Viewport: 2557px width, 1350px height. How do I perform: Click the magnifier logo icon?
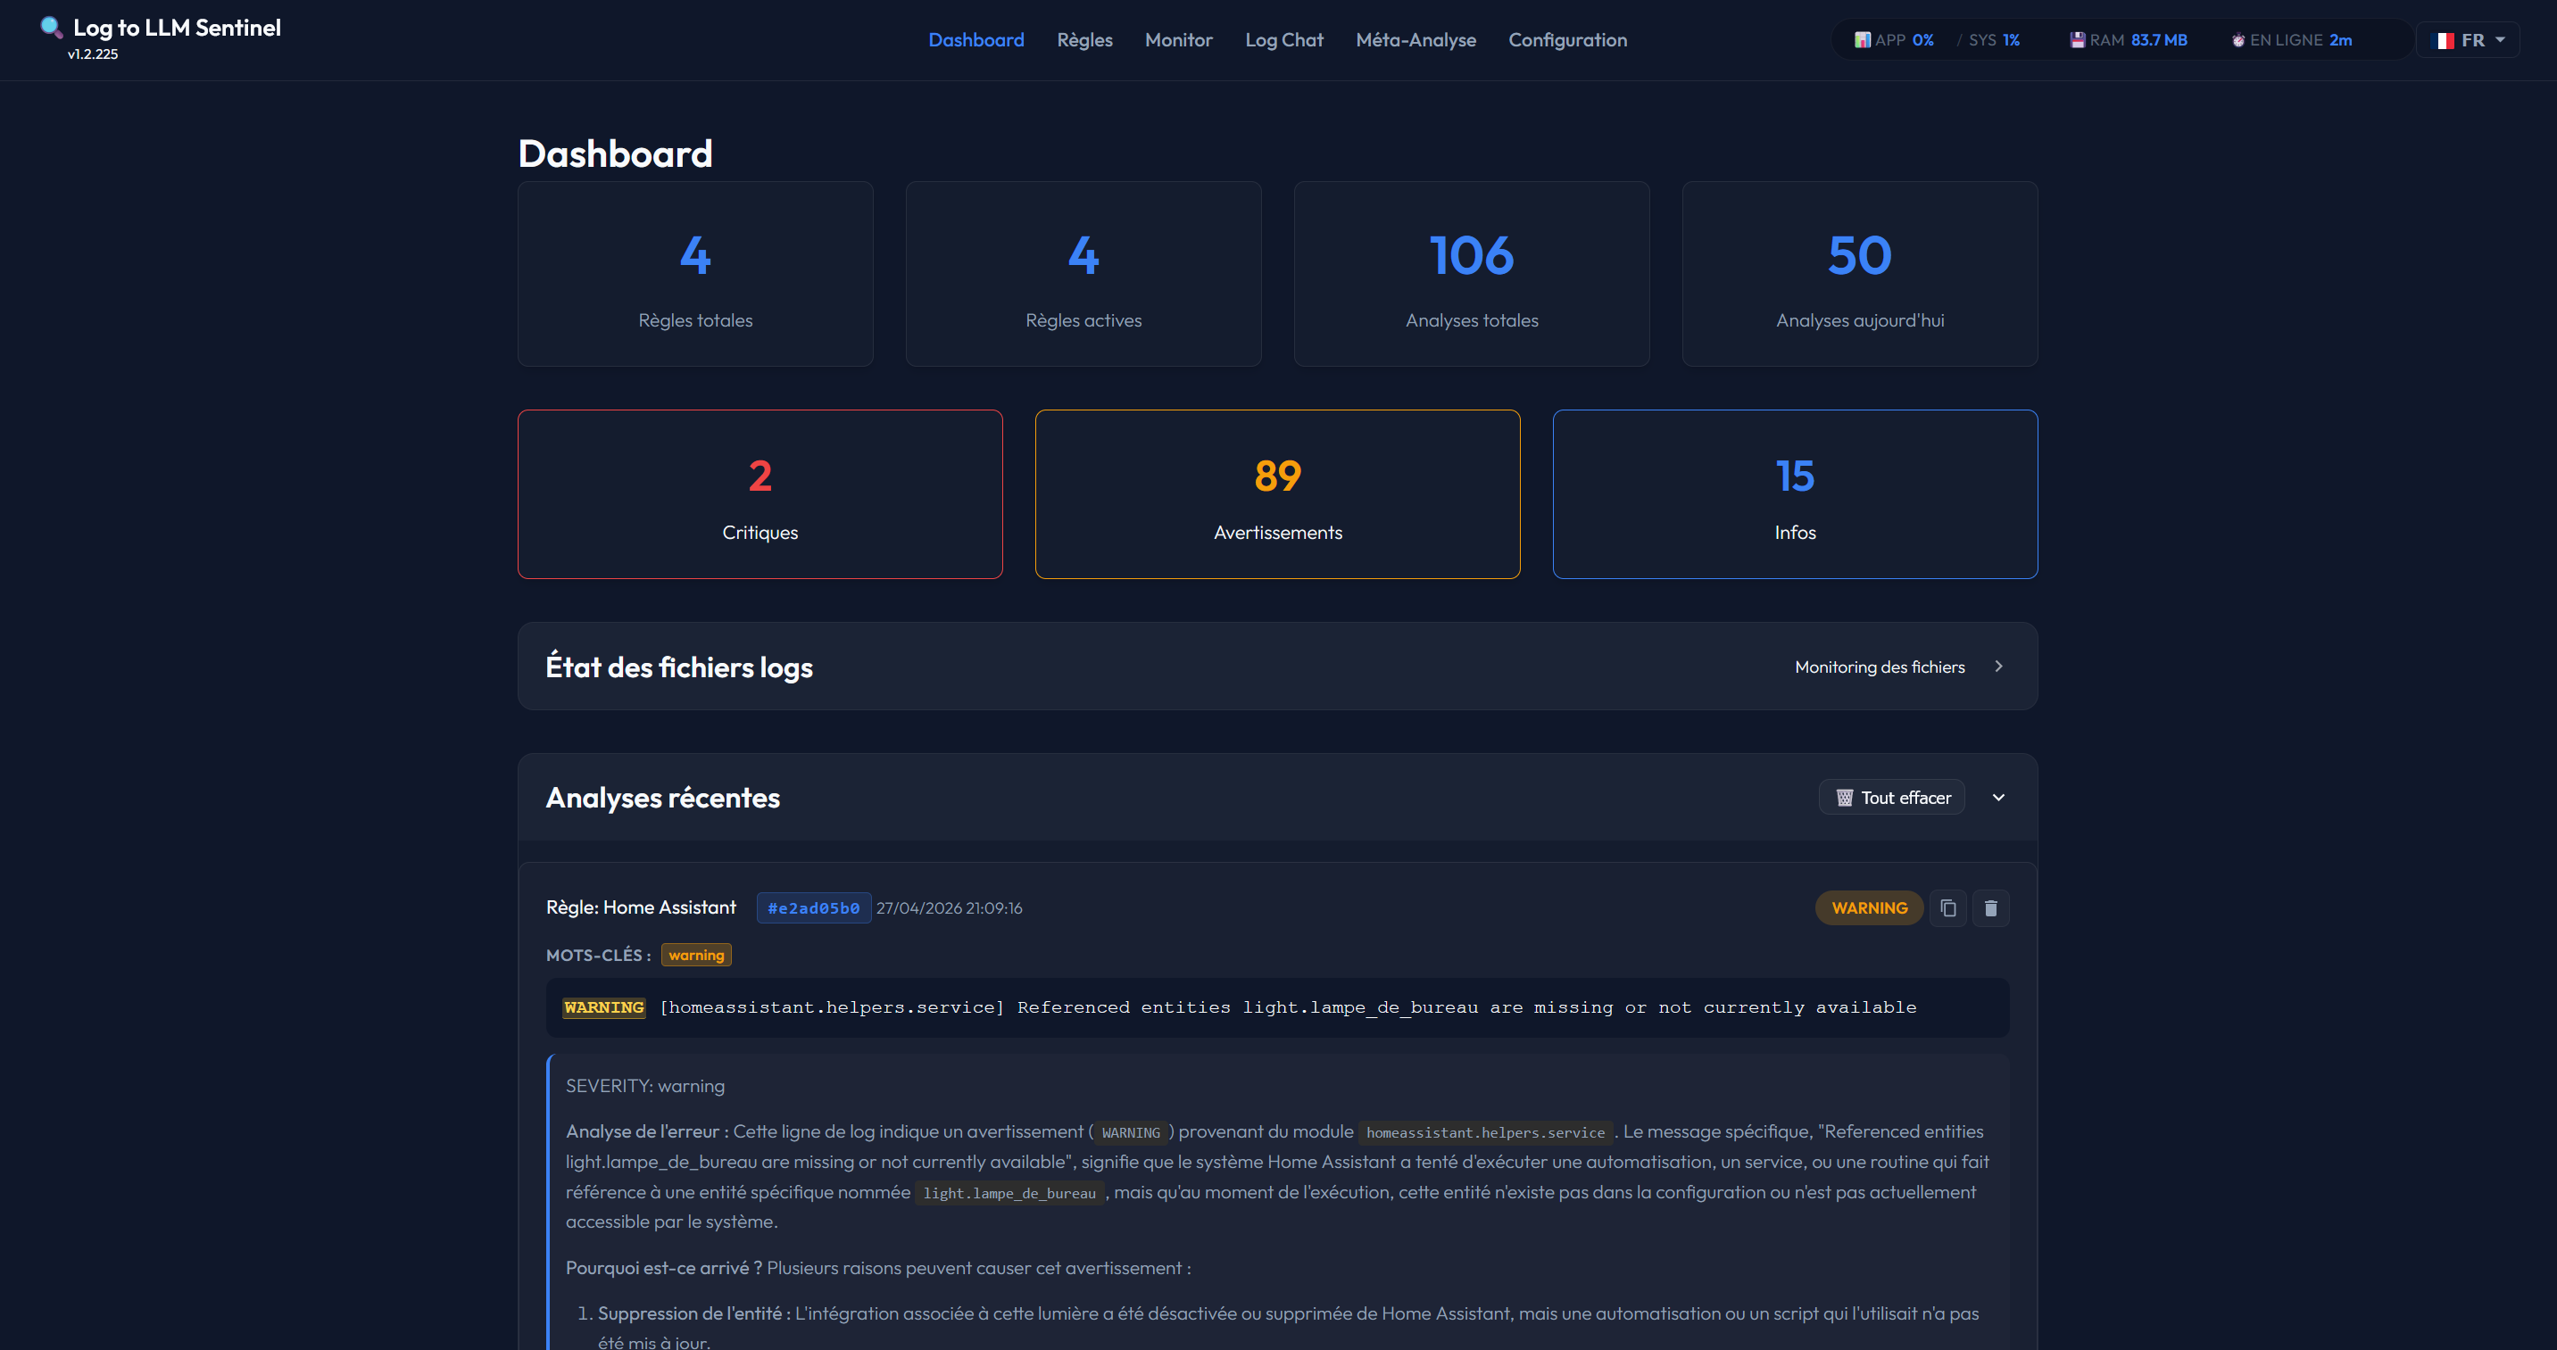click(51, 27)
